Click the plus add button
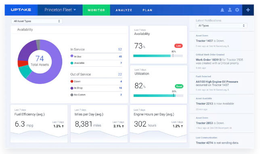The width and height of the screenshot is (262, 154). (x=248, y=10)
